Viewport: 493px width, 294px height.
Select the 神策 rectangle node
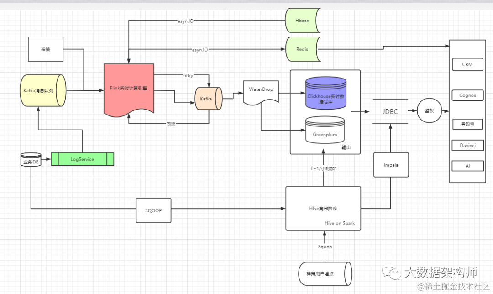(46, 49)
